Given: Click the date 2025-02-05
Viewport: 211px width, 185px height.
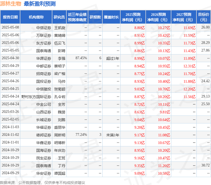Looking at the screenshot, I should pyautogui.click(x=10, y=119).
